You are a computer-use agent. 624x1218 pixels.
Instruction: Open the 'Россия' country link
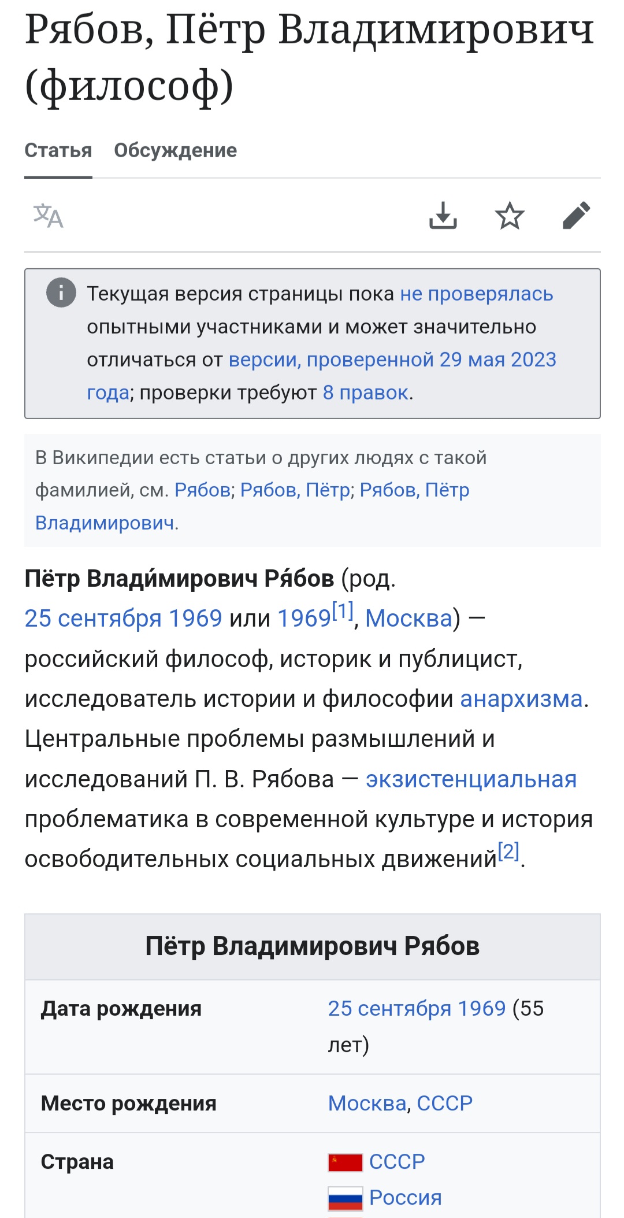point(406,1198)
